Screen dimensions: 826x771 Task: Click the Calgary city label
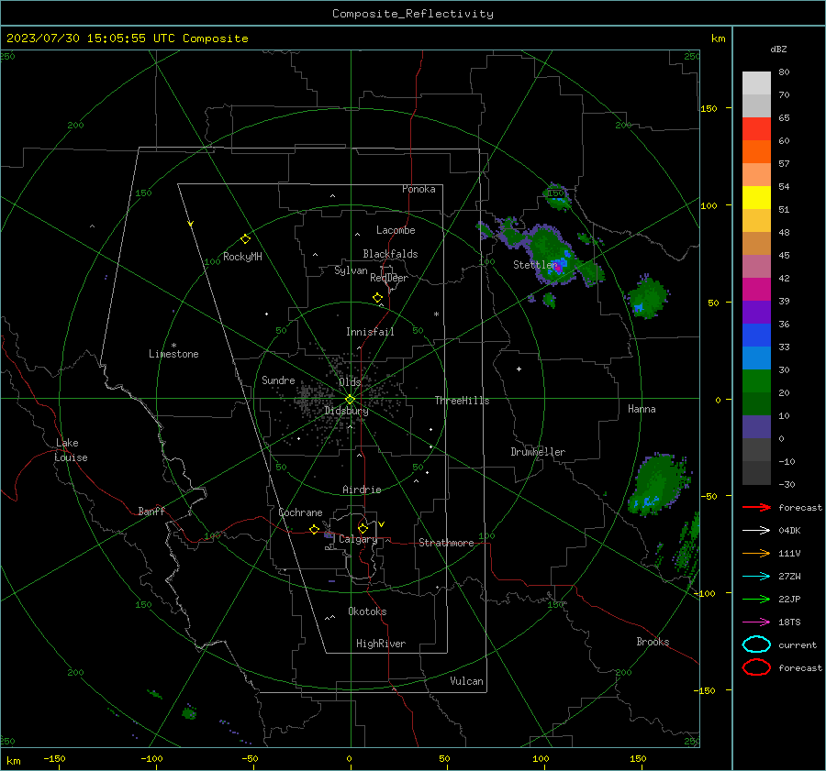tap(358, 539)
